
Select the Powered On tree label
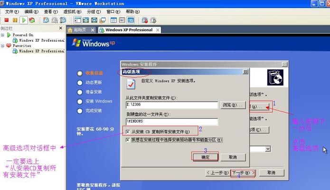[23, 35]
